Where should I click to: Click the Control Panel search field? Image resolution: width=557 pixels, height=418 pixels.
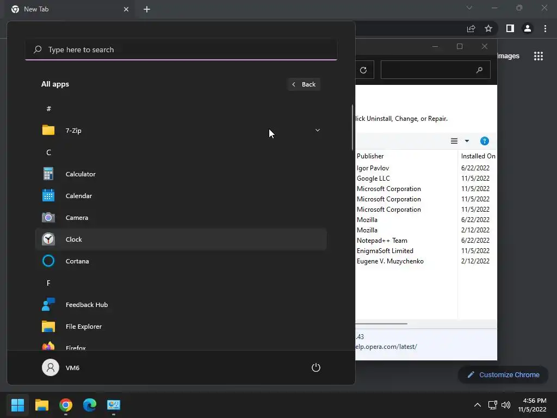[x=436, y=70]
